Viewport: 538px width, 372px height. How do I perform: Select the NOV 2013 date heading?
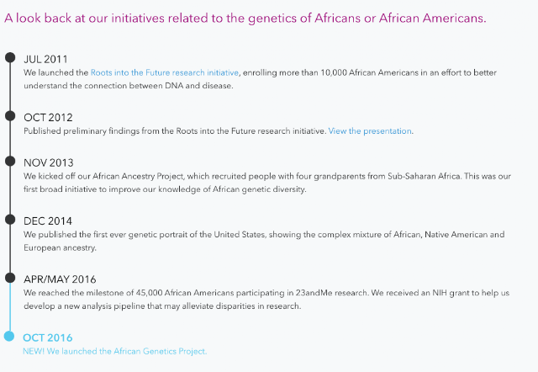[x=49, y=162]
